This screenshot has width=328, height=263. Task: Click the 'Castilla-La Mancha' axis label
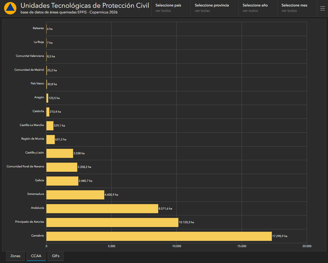pos(32,125)
